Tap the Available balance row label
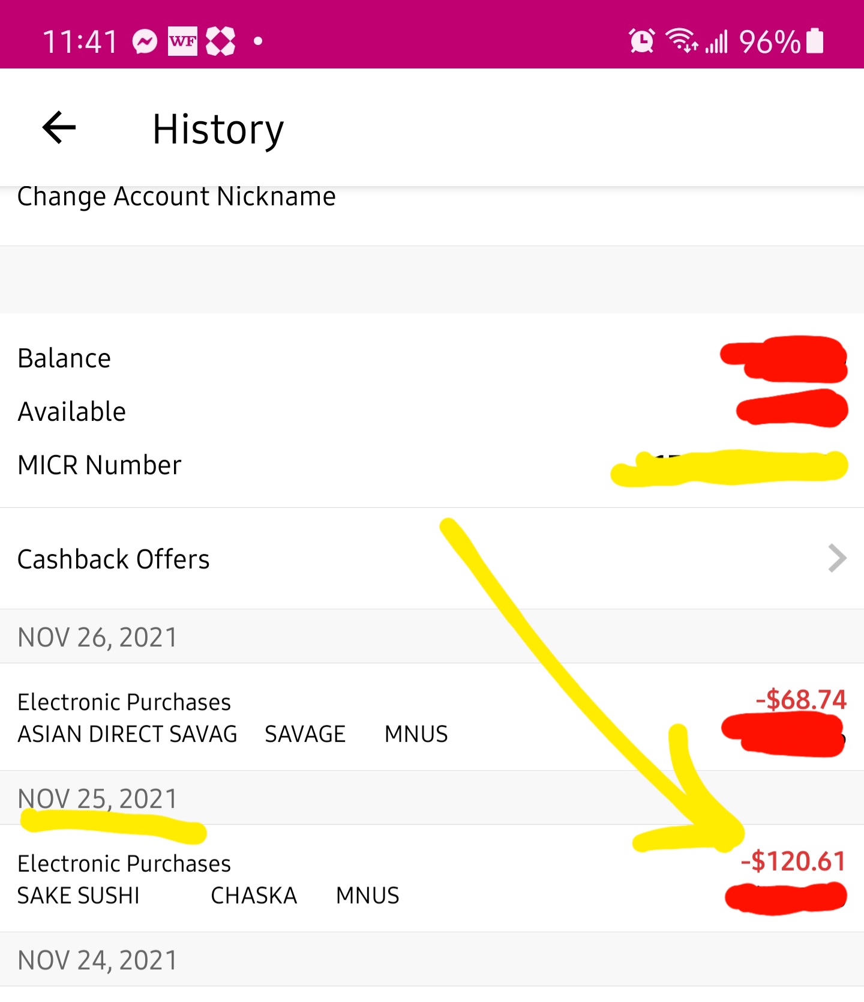The height and width of the screenshot is (1002, 864). (72, 412)
